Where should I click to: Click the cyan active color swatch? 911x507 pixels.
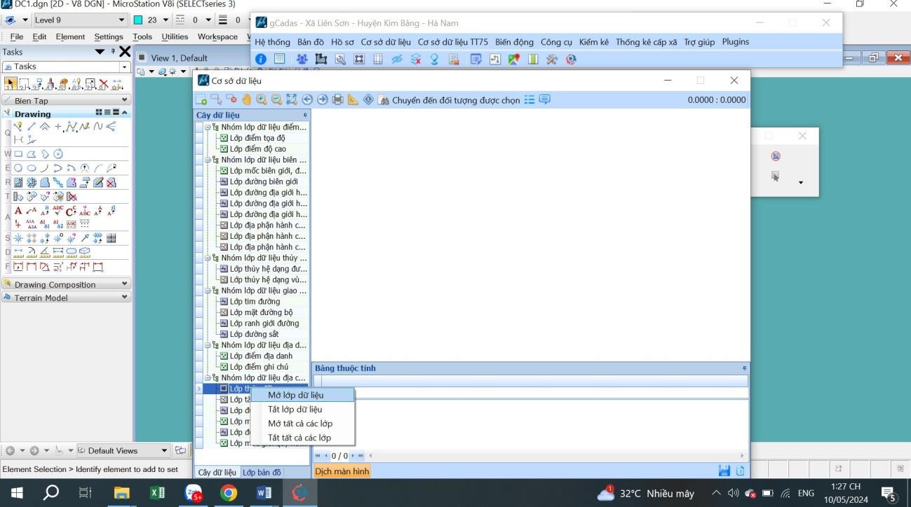point(138,20)
